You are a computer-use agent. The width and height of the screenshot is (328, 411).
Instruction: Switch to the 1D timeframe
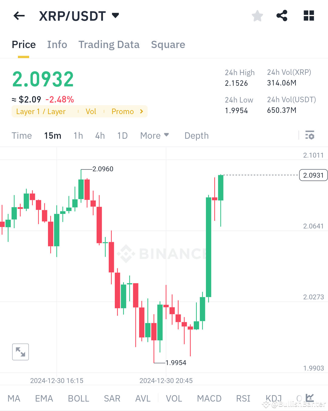(122, 135)
